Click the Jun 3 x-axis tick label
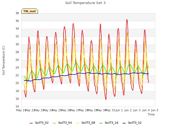 click(x=137, y=110)
